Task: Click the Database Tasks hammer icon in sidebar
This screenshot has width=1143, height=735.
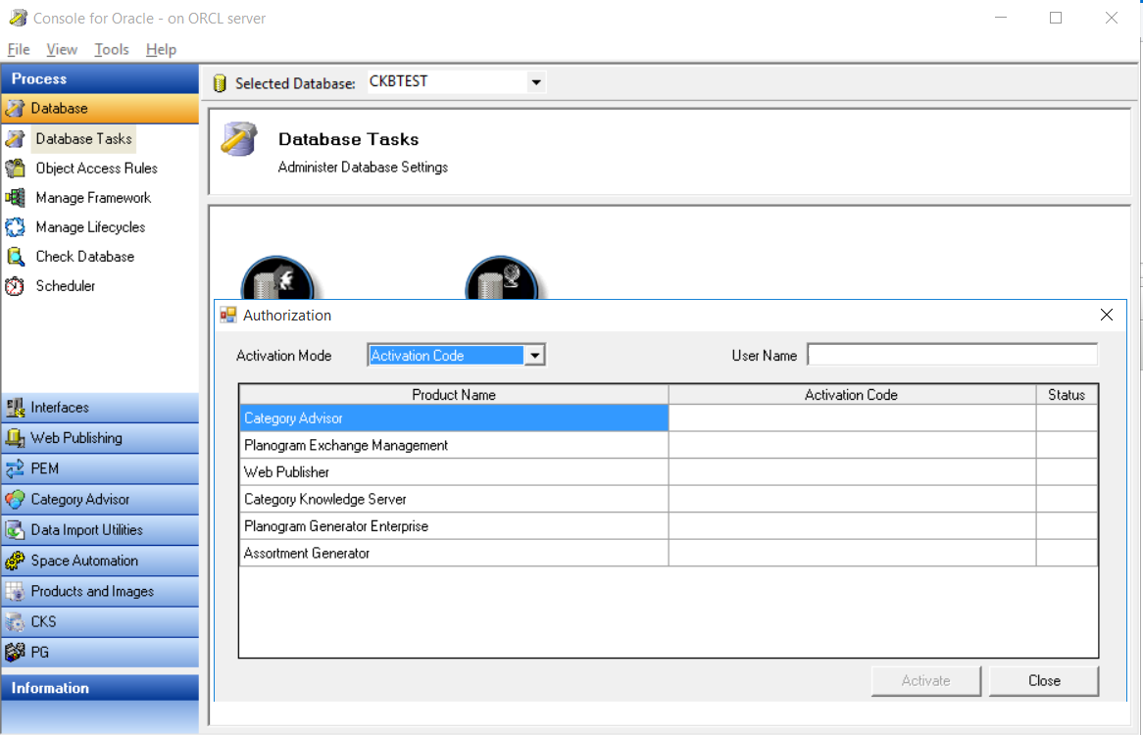Action: [x=15, y=138]
